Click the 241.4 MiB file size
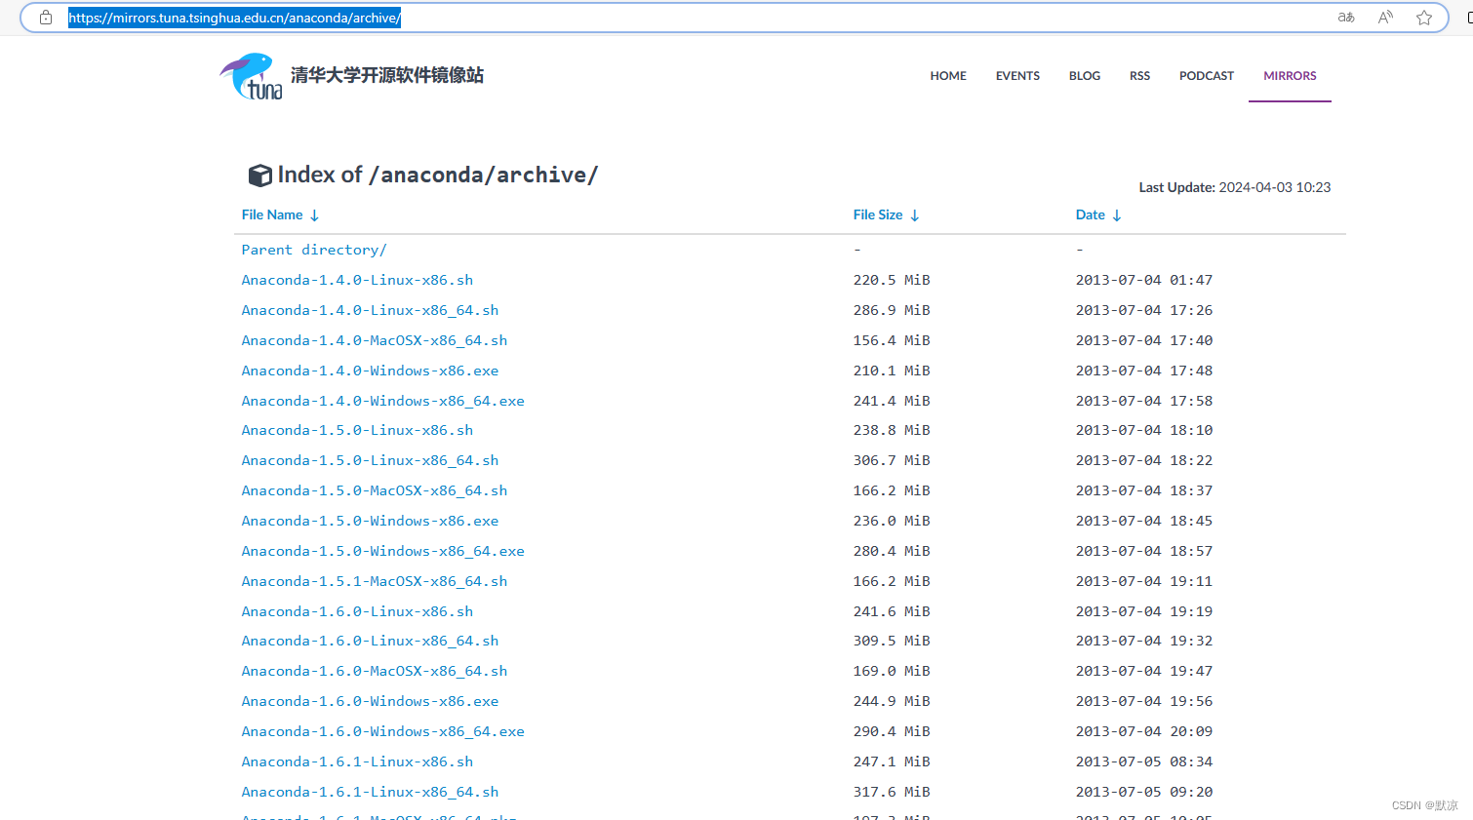This screenshot has height=820, width=1473. [x=892, y=402]
